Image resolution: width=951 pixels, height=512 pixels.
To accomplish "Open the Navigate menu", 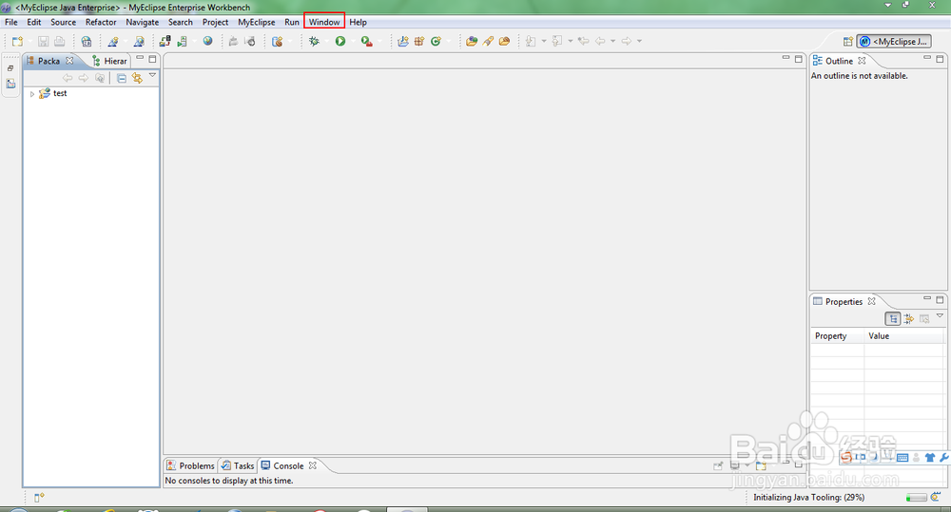I will (143, 22).
